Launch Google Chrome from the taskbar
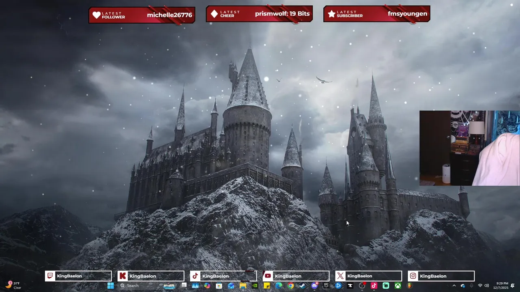Viewport: 520px width, 292px height. (290, 286)
